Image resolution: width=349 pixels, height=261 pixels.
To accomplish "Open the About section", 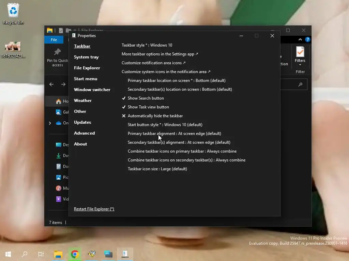I will 80,144.
